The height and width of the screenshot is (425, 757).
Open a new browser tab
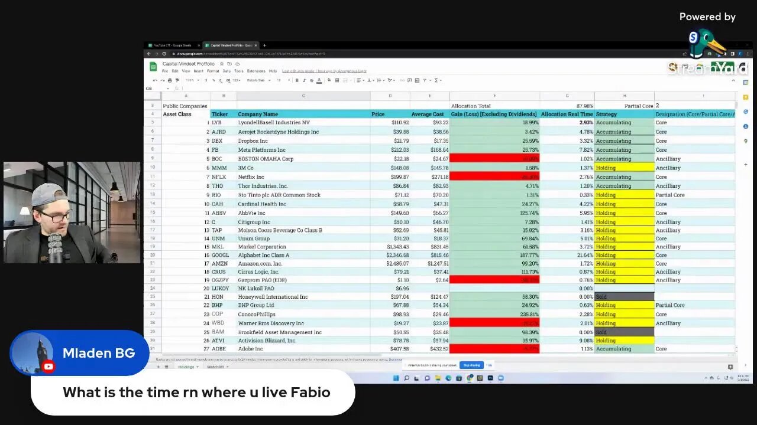click(264, 45)
